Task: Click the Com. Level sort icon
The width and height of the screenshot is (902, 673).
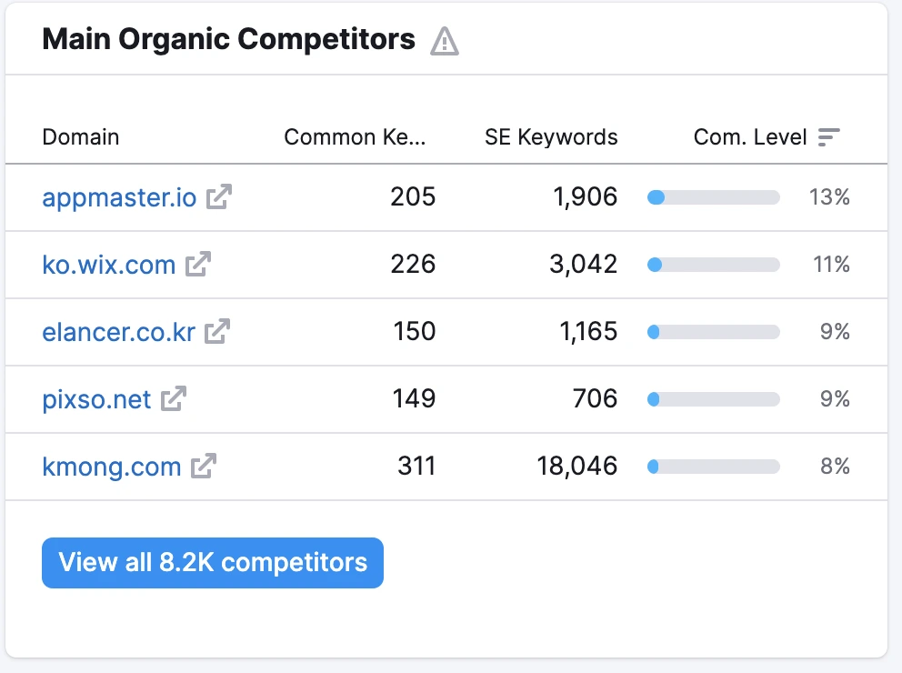Action: coord(828,137)
